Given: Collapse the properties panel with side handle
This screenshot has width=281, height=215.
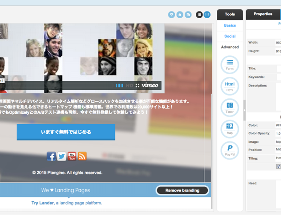Looking at the screenshot, I should (x=244, y=110).
